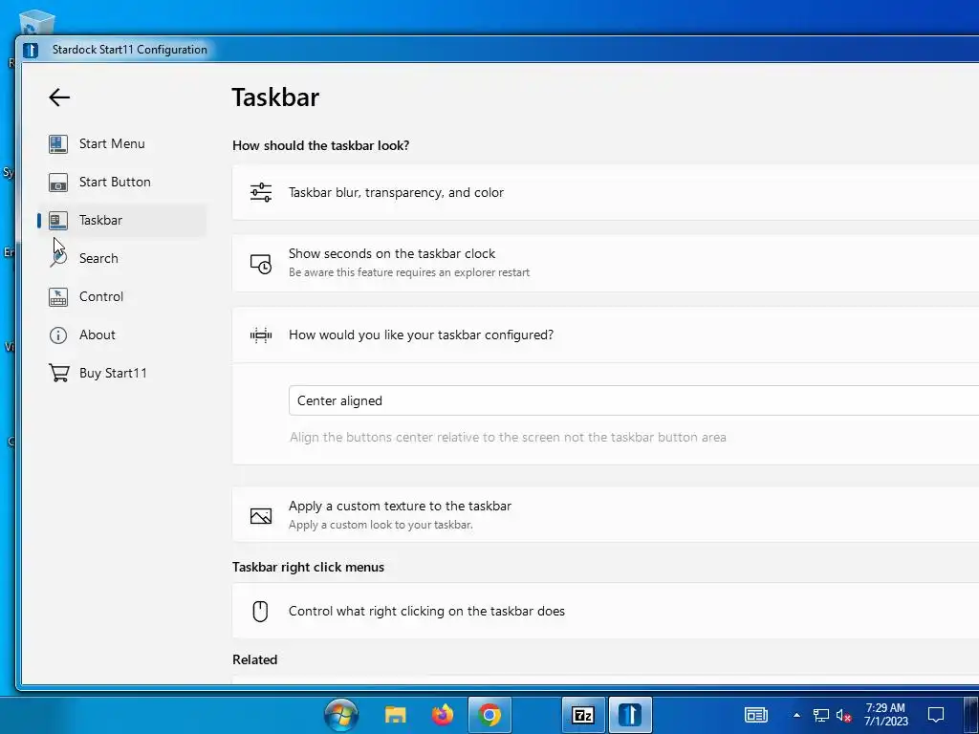Click the network status tray icon
The width and height of the screenshot is (979, 734).
coord(820,715)
